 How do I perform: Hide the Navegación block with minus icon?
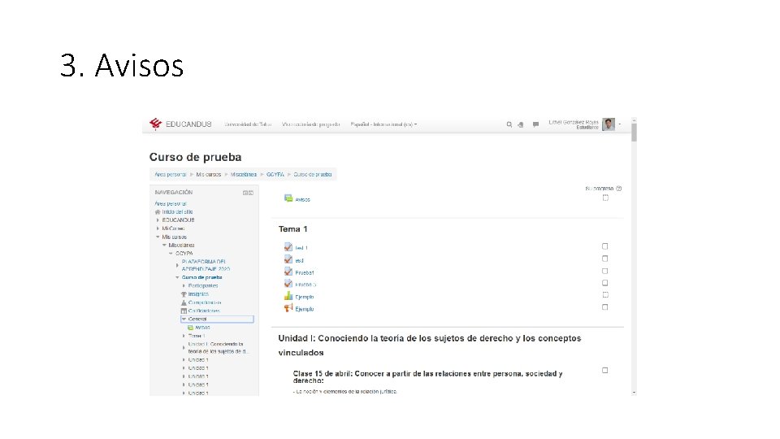click(x=245, y=193)
